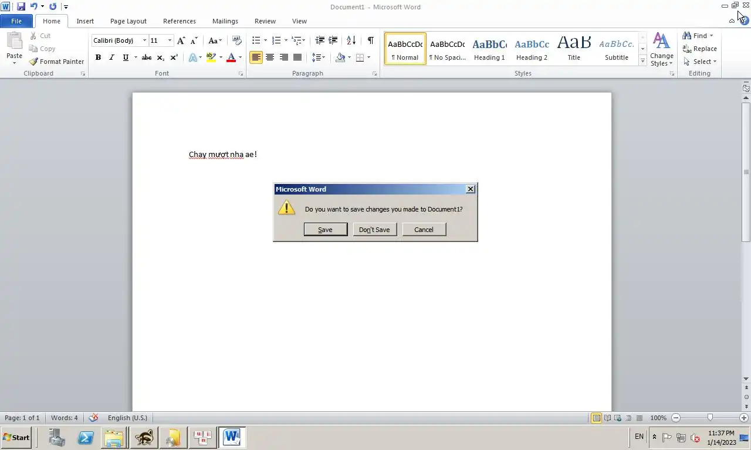Open the Start menu
751x450 pixels.
pos(16,437)
